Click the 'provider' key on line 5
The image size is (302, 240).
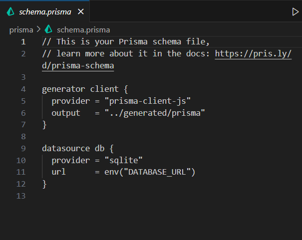pyautogui.click(x=70, y=101)
